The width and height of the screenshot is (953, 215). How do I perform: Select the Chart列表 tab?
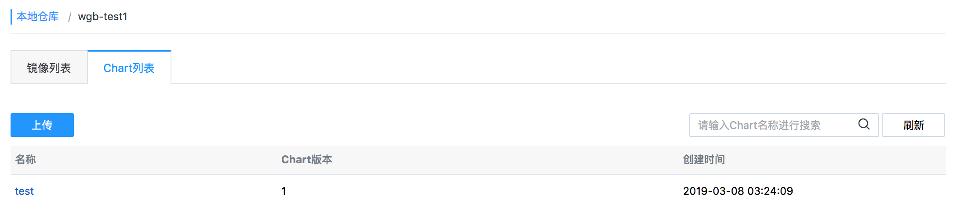(x=129, y=68)
